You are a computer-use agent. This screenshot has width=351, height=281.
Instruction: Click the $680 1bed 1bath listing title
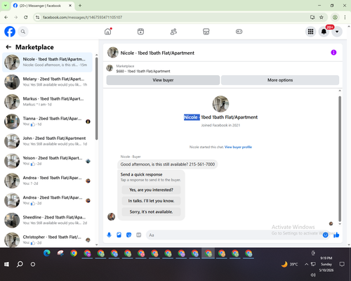click(143, 71)
